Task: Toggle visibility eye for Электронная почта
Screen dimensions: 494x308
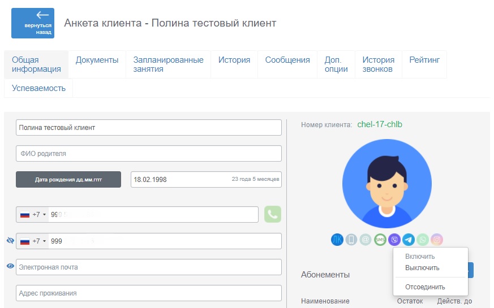Action: tap(10, 266)
